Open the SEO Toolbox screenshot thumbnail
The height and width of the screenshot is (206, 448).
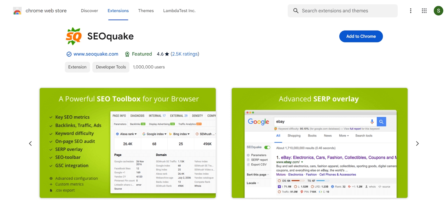click(x=128, y=143)
